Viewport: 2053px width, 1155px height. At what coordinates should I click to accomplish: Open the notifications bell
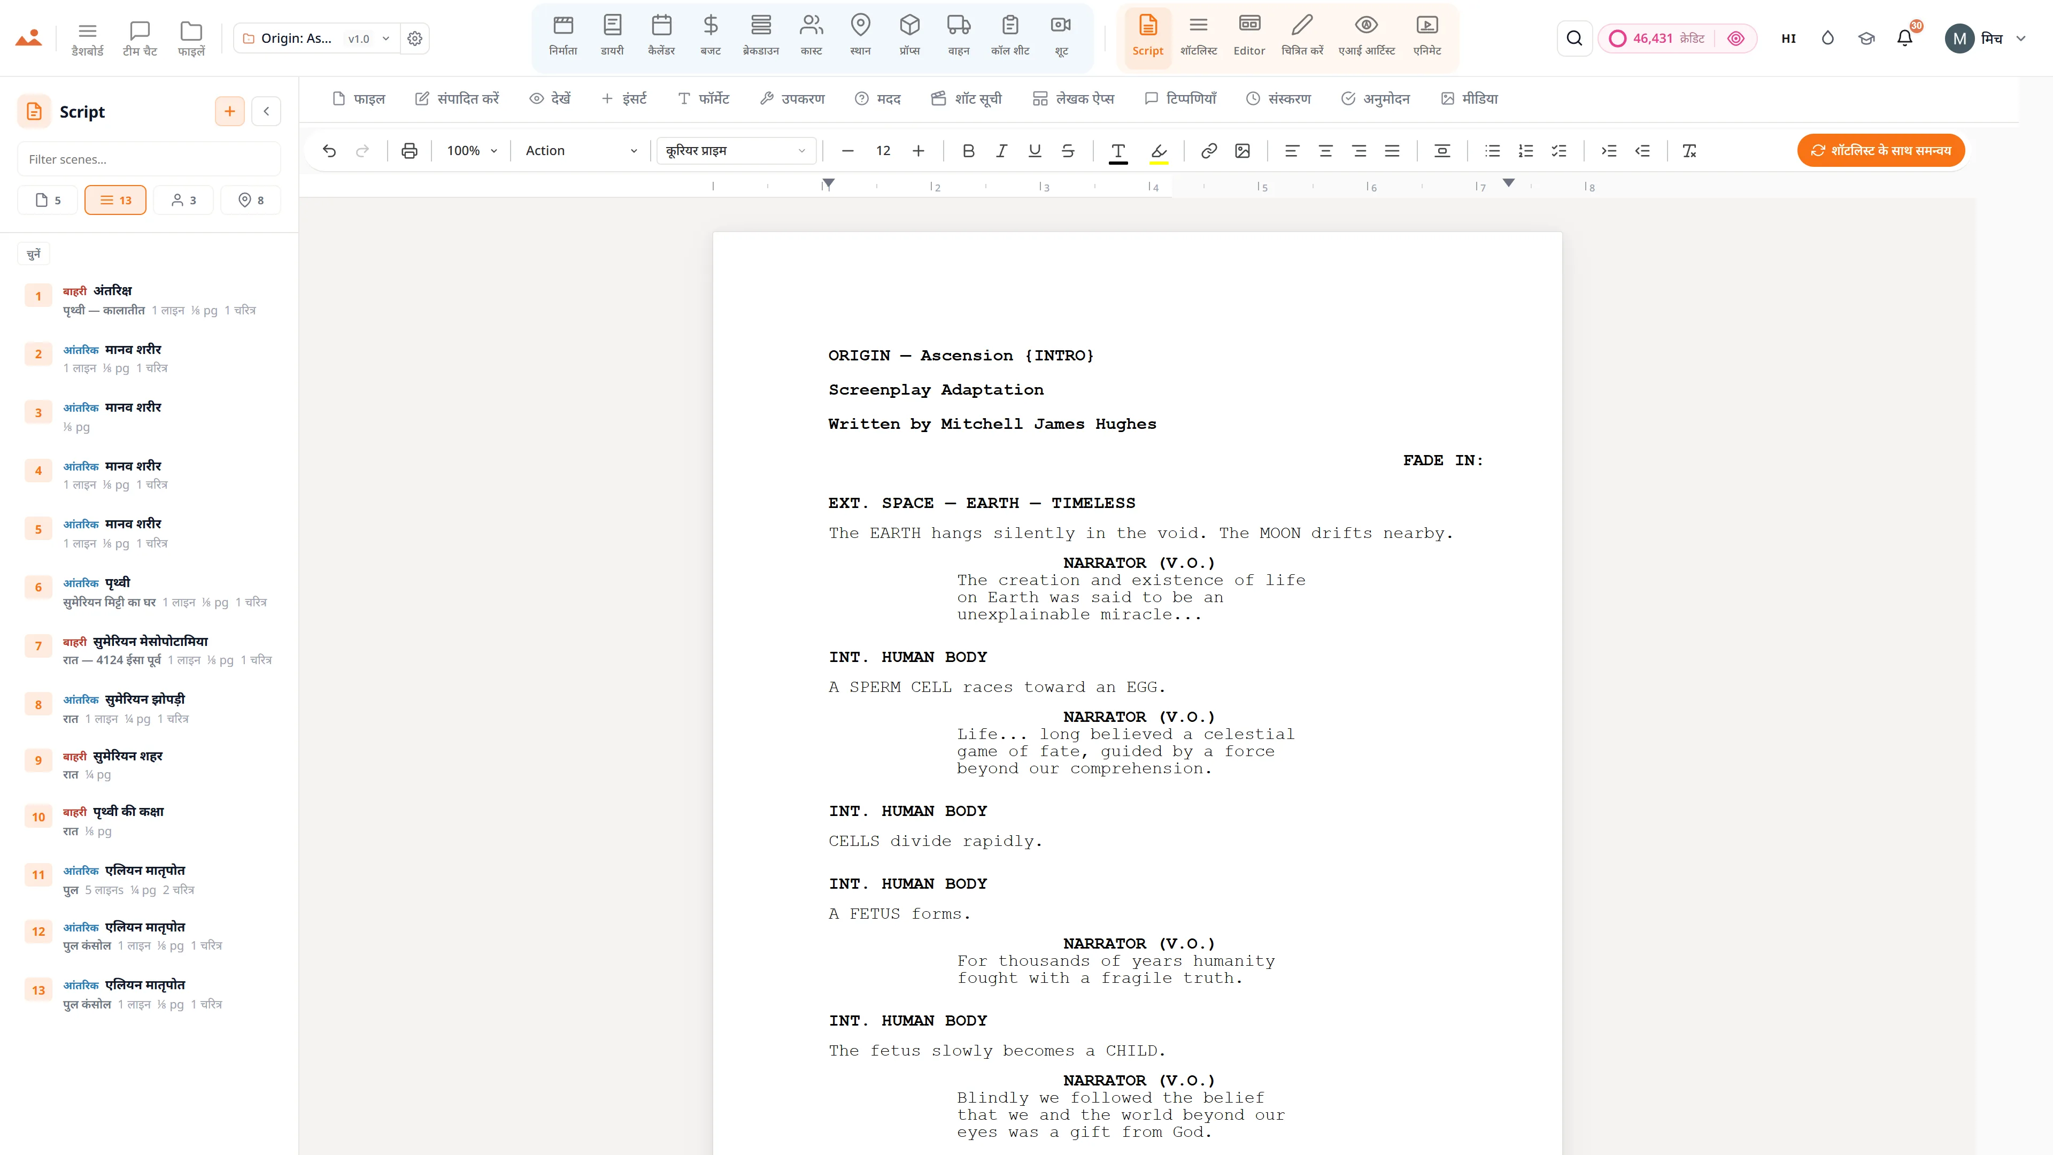[1905, 38]
